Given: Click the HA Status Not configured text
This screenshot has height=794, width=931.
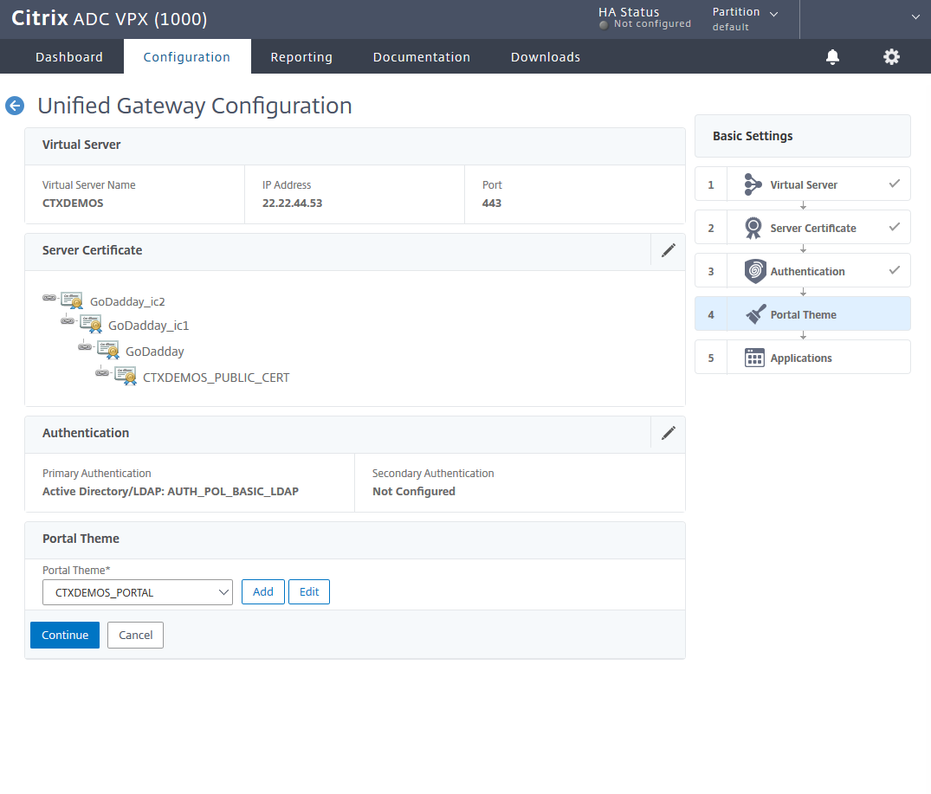Looking at the screenshot, I should 652,23.
